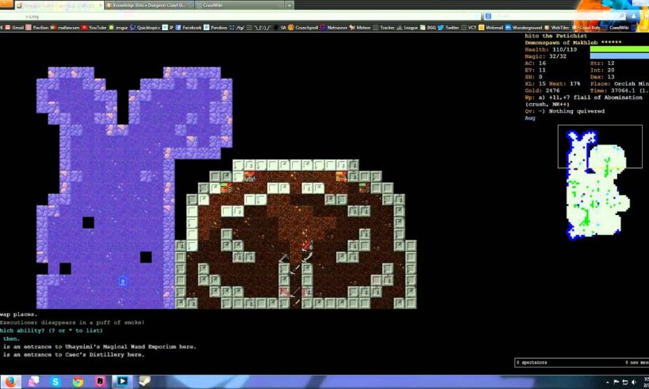Open the Netrunner bookmark
This screenshot has height=389, width=649.
tap(333, 27)
